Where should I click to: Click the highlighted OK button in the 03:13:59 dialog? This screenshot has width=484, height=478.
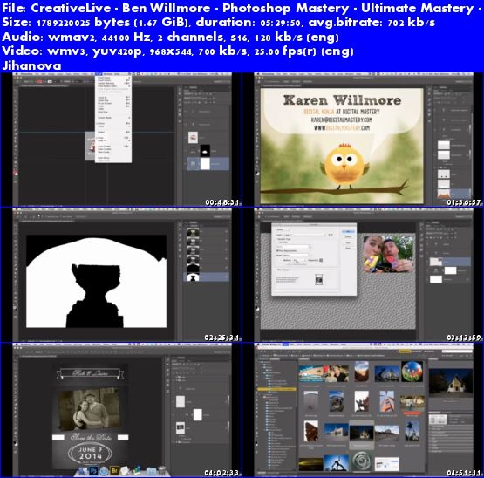348,231
